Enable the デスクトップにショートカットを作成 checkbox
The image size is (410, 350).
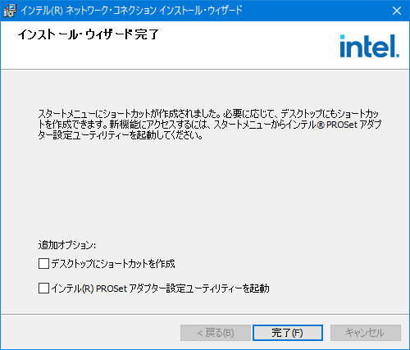(x=43, y=264)
